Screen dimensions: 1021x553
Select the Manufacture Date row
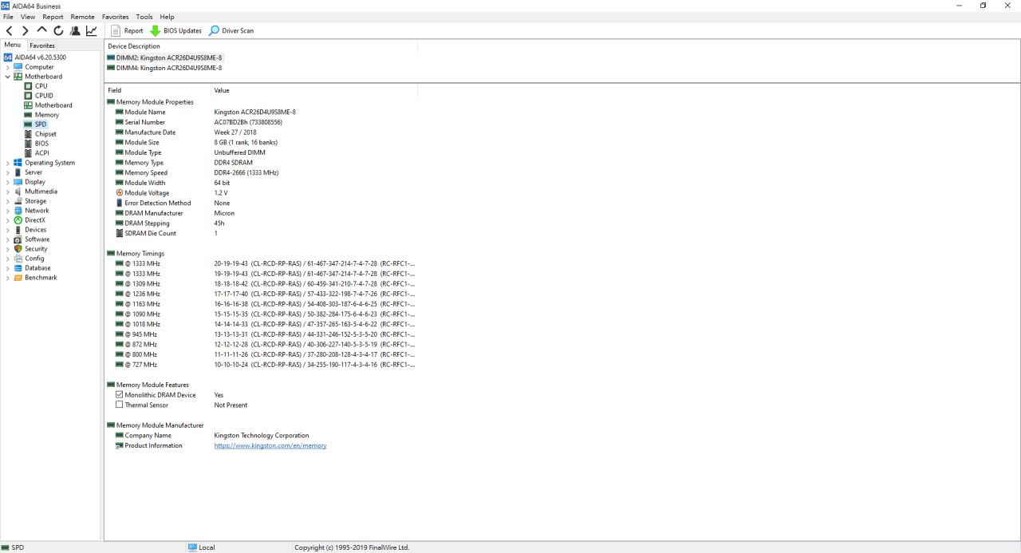click(x=262, y=132)
